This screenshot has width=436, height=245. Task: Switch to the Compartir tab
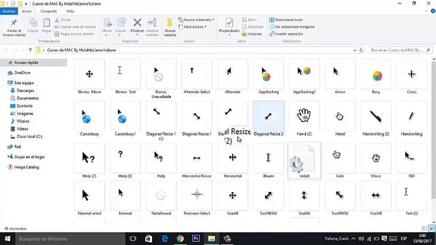coord(48,11)
